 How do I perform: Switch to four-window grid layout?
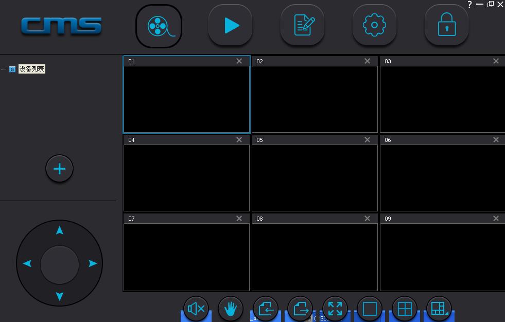tap(405, 309)
